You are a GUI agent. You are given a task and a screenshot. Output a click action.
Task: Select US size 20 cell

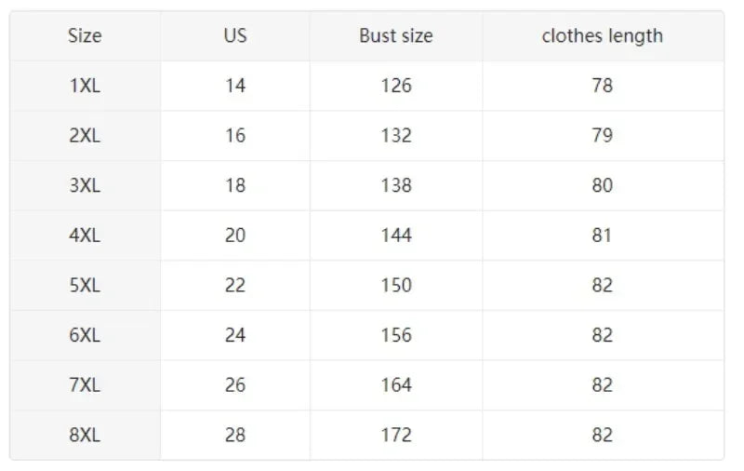click(235, 235)
